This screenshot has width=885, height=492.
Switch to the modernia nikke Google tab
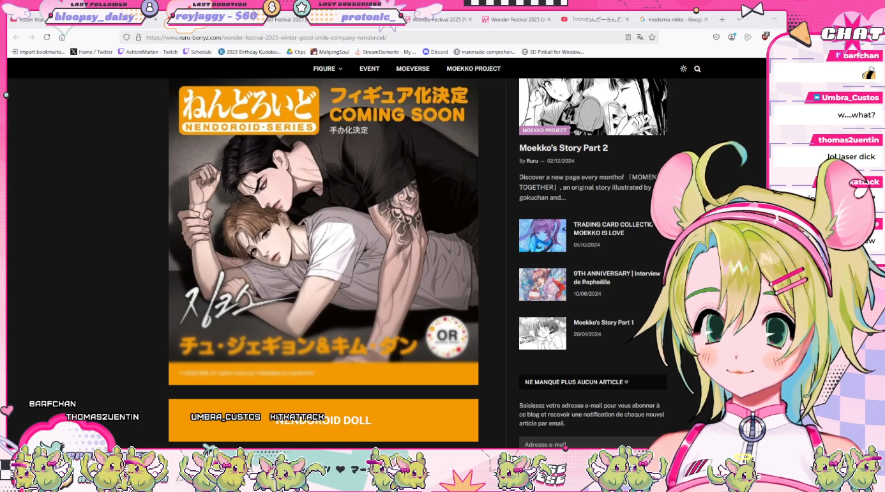point(673,20)
